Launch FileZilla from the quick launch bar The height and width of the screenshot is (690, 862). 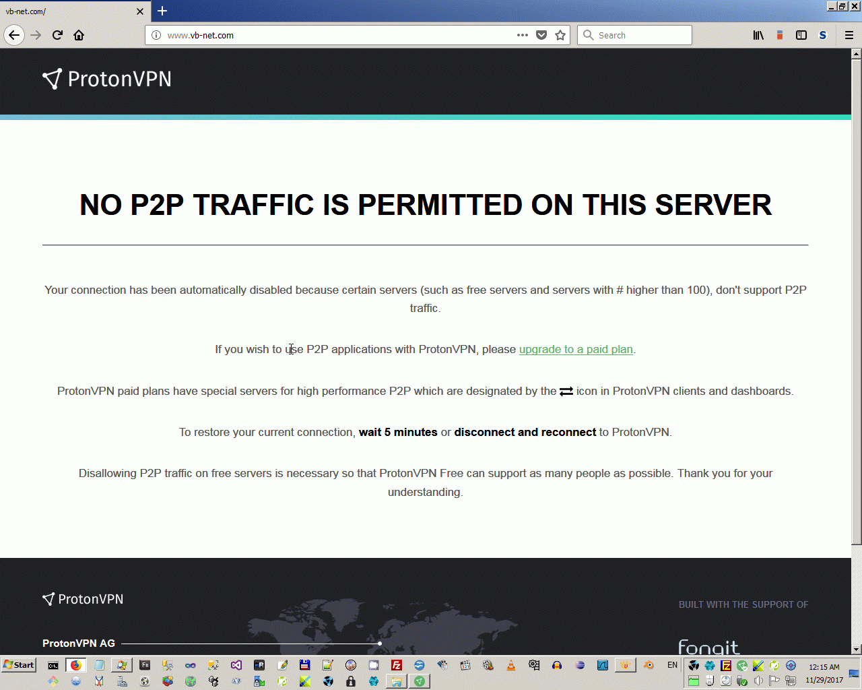[397, 665]
